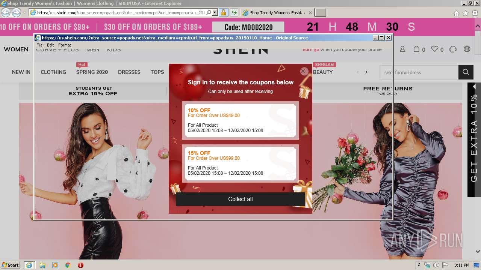Click the FREE RETURNS banner
The height and width of the screenshot is (270, 481).
click(388, 91)
